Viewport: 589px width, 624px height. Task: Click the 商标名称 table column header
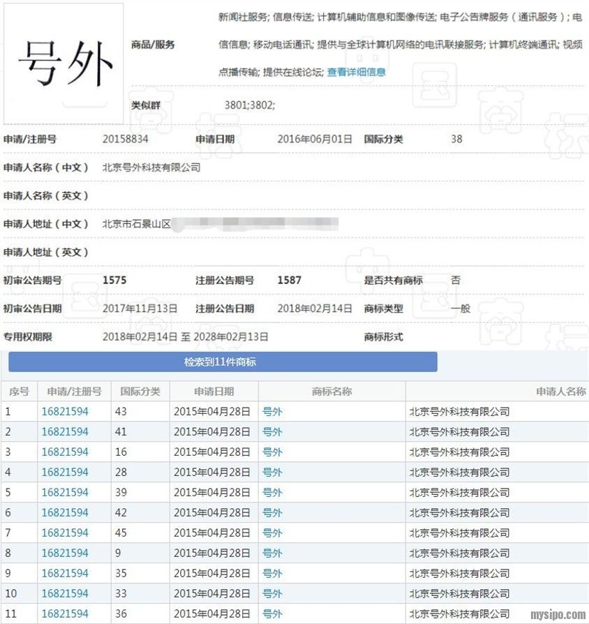(x=331, y=392)
